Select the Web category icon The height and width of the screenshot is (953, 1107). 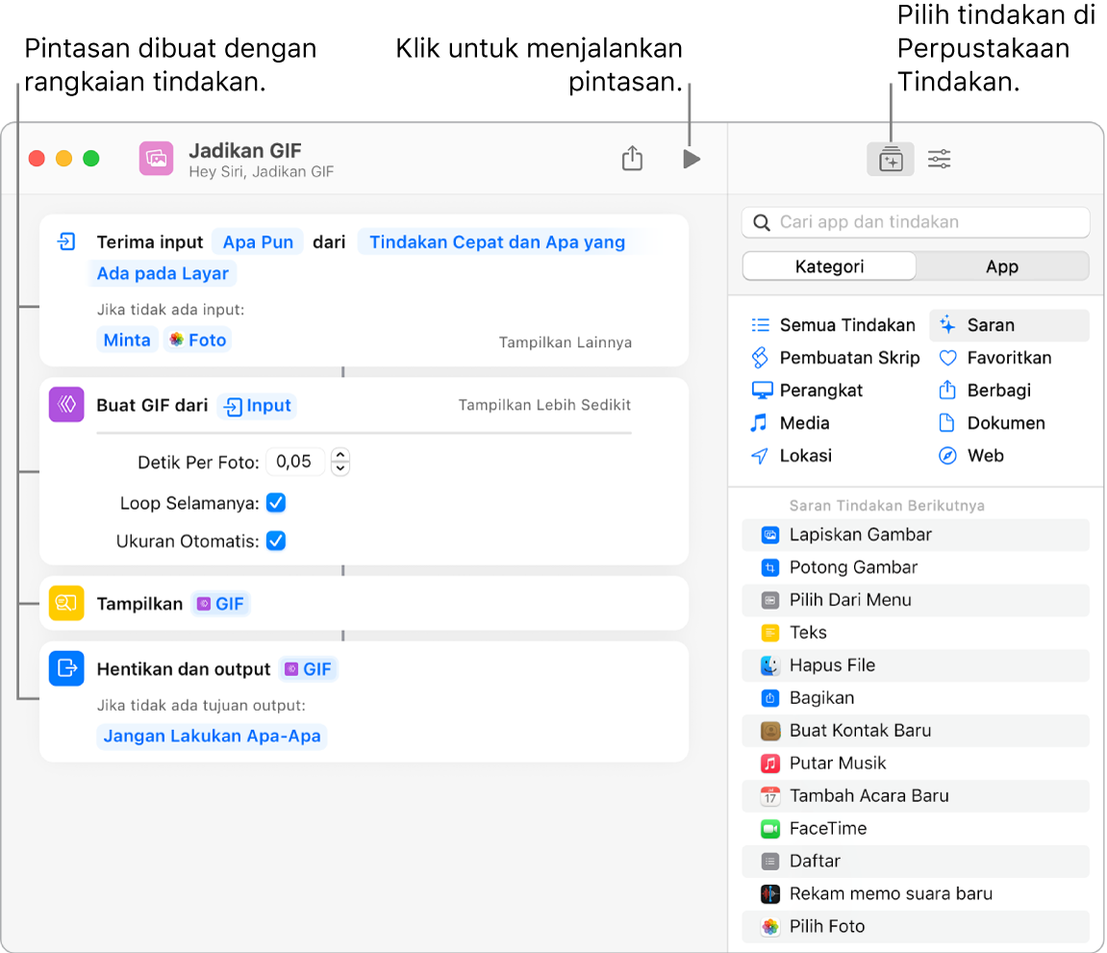tap(947, 455)
